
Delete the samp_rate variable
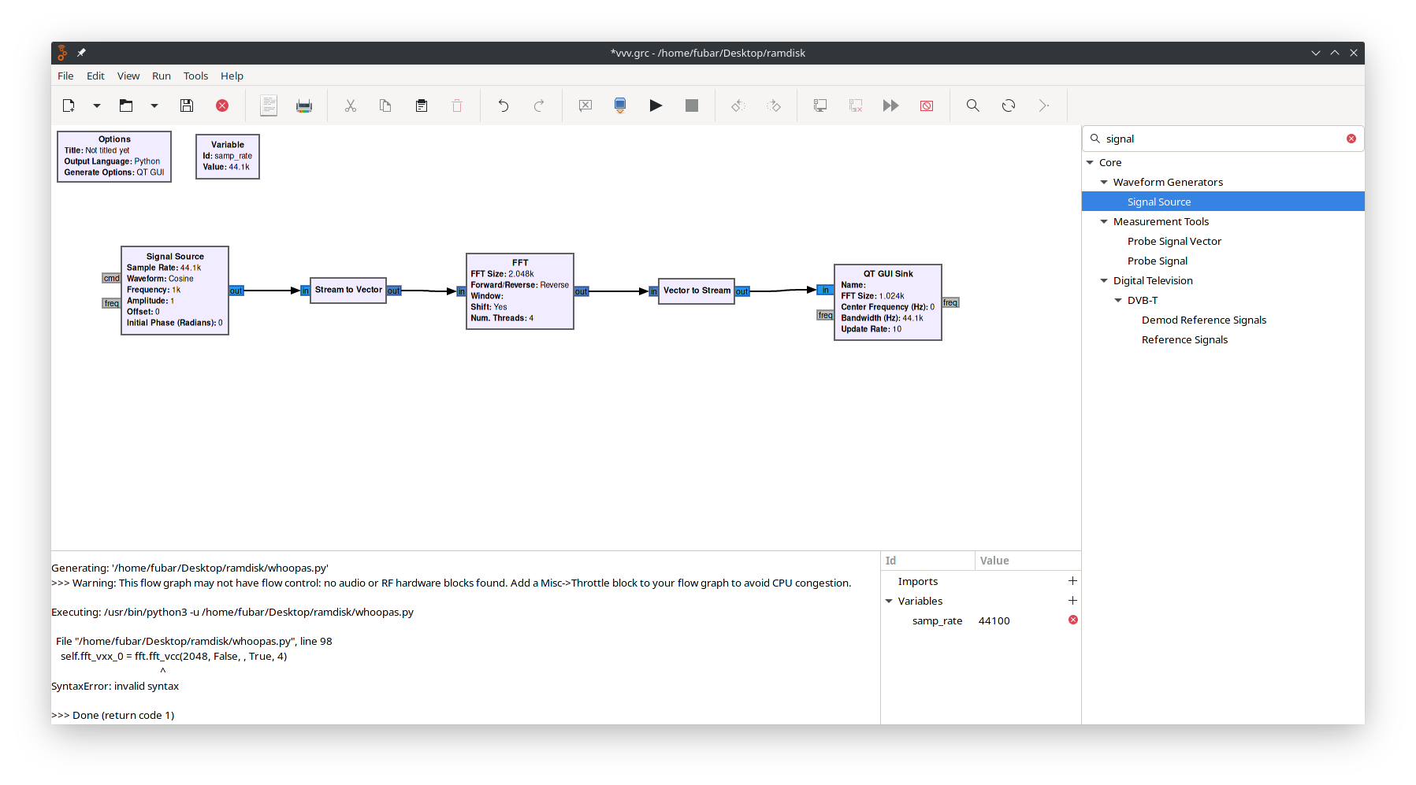(x=1072, y=620)
